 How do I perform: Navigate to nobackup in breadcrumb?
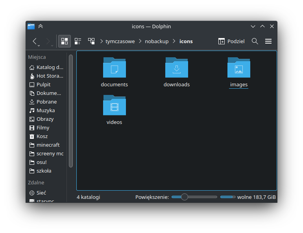tap(157, 41)
